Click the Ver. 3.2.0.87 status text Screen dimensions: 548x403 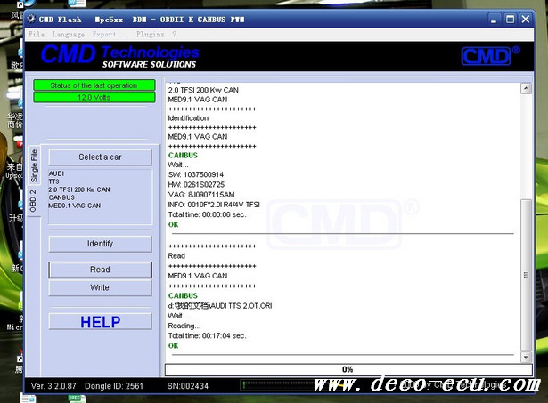[x=53, y=386]
